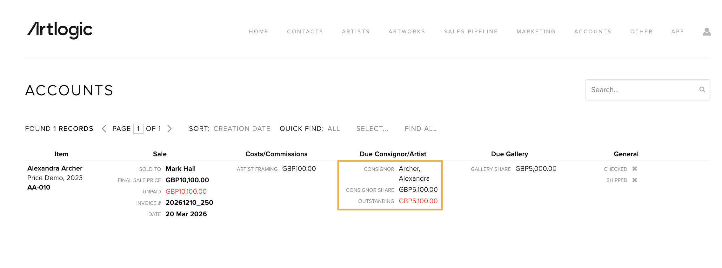
Task: Go to the Marketing menu
Action: point(536,32)
